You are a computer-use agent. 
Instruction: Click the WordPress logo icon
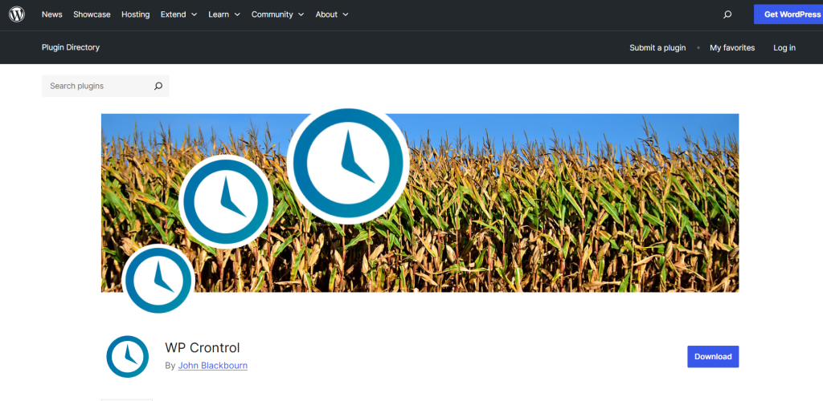point(17,14)
